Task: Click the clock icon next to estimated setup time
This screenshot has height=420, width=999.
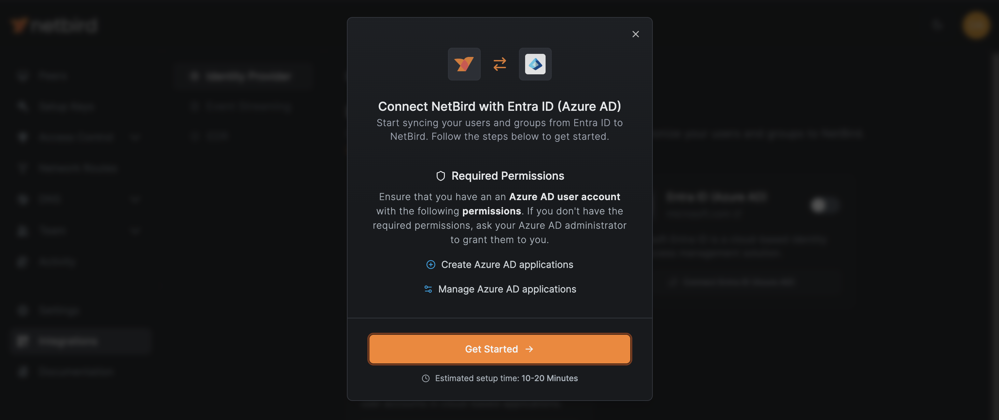Action: [426, 378]
